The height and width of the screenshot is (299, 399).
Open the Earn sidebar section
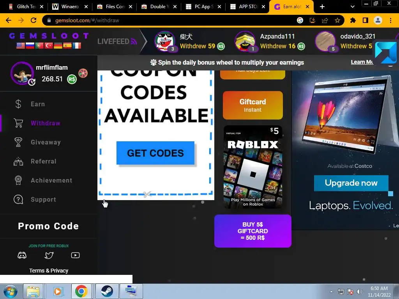38,104
